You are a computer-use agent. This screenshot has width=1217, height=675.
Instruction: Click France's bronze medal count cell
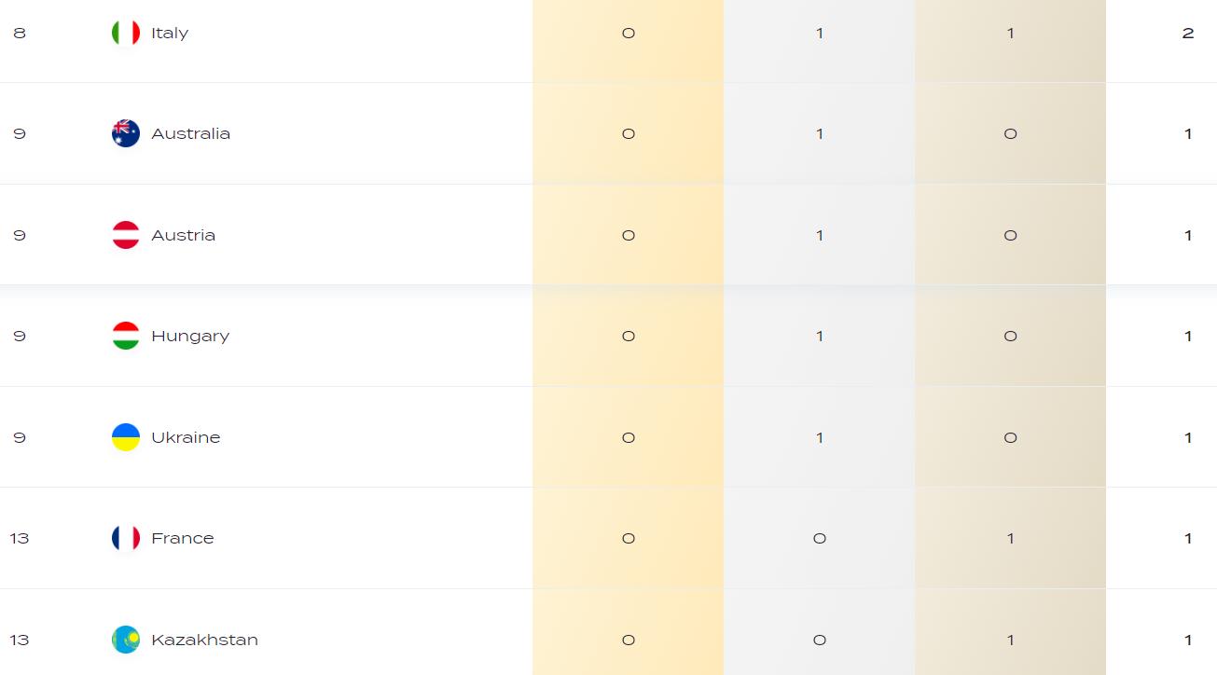(x=1010, y=538)
